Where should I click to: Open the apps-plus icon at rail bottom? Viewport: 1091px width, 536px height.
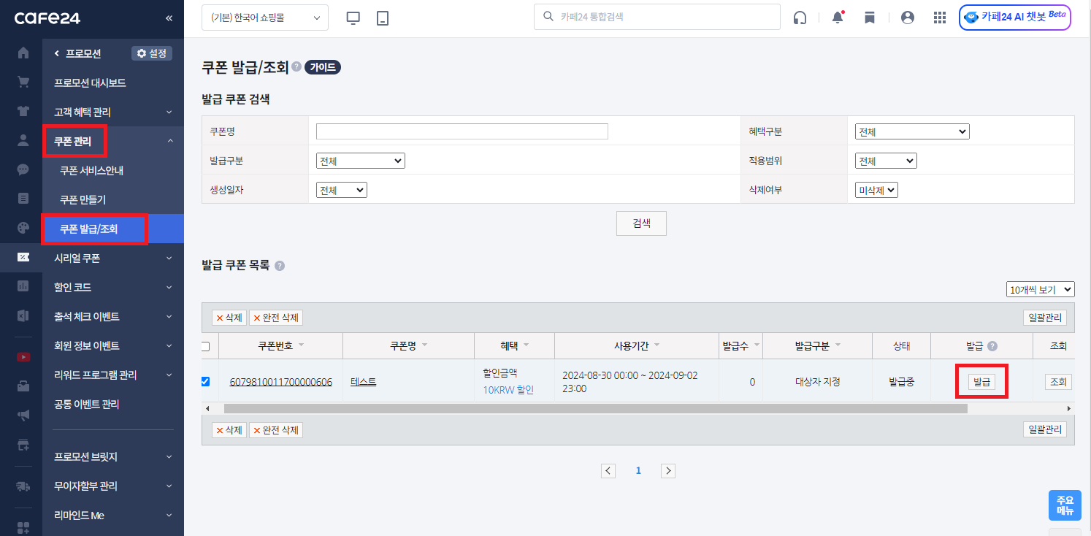pyautogui.click(x=23, y=527)
